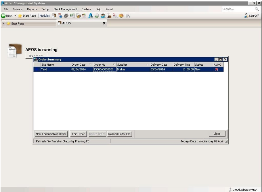This screenshot has height=192, width=262.
Task: Select the Yard order row
Action: (55, 69)
